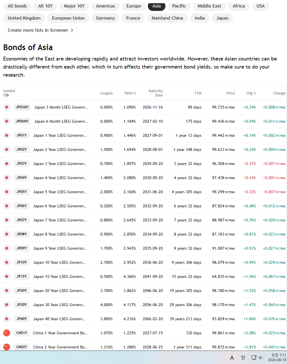Open the taskbar volume speaker icon
287x364 pixels.
click(x=261, y=358)
